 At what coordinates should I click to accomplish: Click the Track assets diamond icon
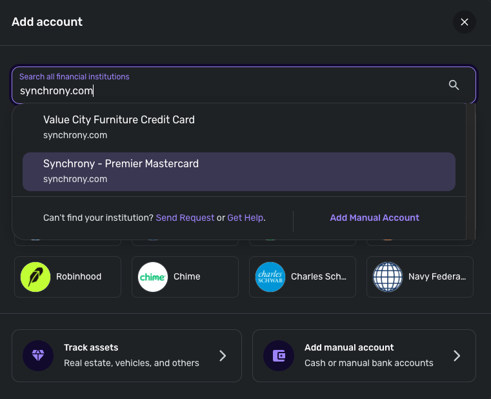(x=38, y=356)
